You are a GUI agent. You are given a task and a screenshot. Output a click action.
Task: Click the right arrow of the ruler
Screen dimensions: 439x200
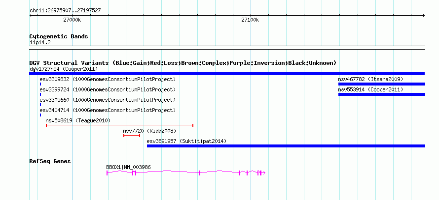[424, 16]
